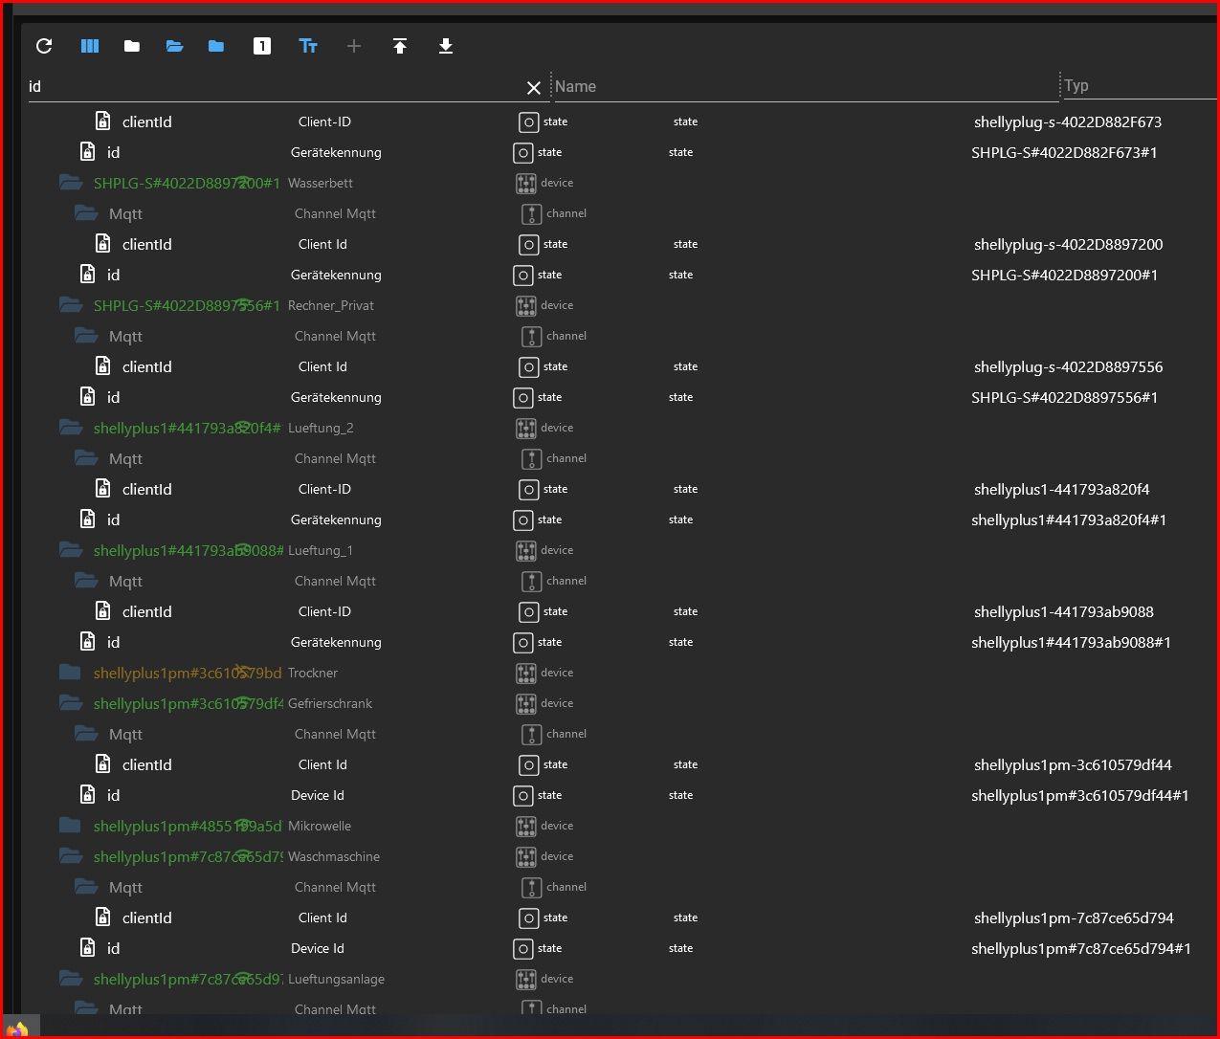Click the download objects arrow icon

[446, 46]
